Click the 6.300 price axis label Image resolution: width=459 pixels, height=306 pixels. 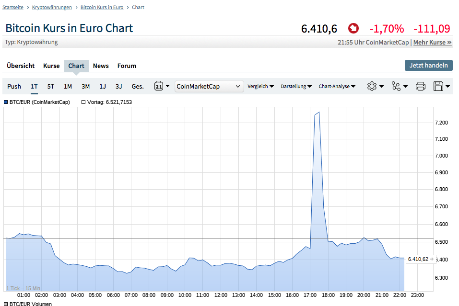[x=441, y=278]
